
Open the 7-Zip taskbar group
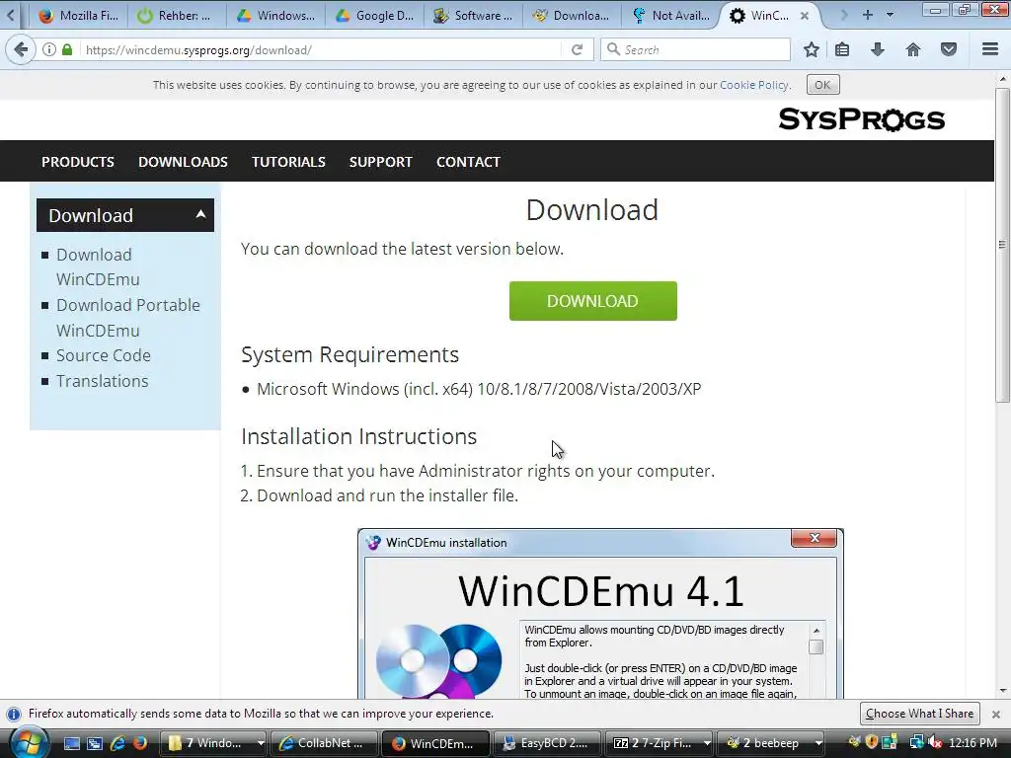tap(653, 743)
